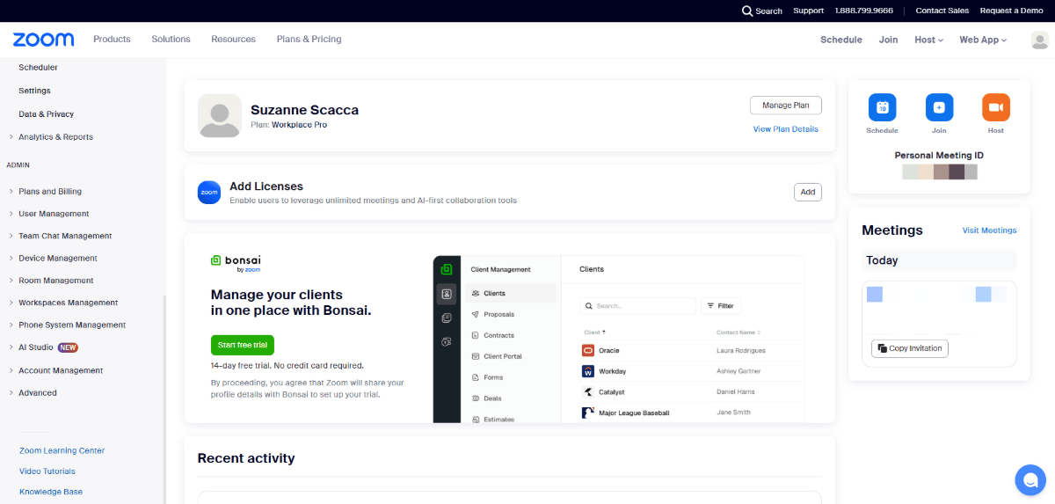Click the search field in Bonsai preview
The height and width of the screenshot is (504, 1055).
coord(637,306)
